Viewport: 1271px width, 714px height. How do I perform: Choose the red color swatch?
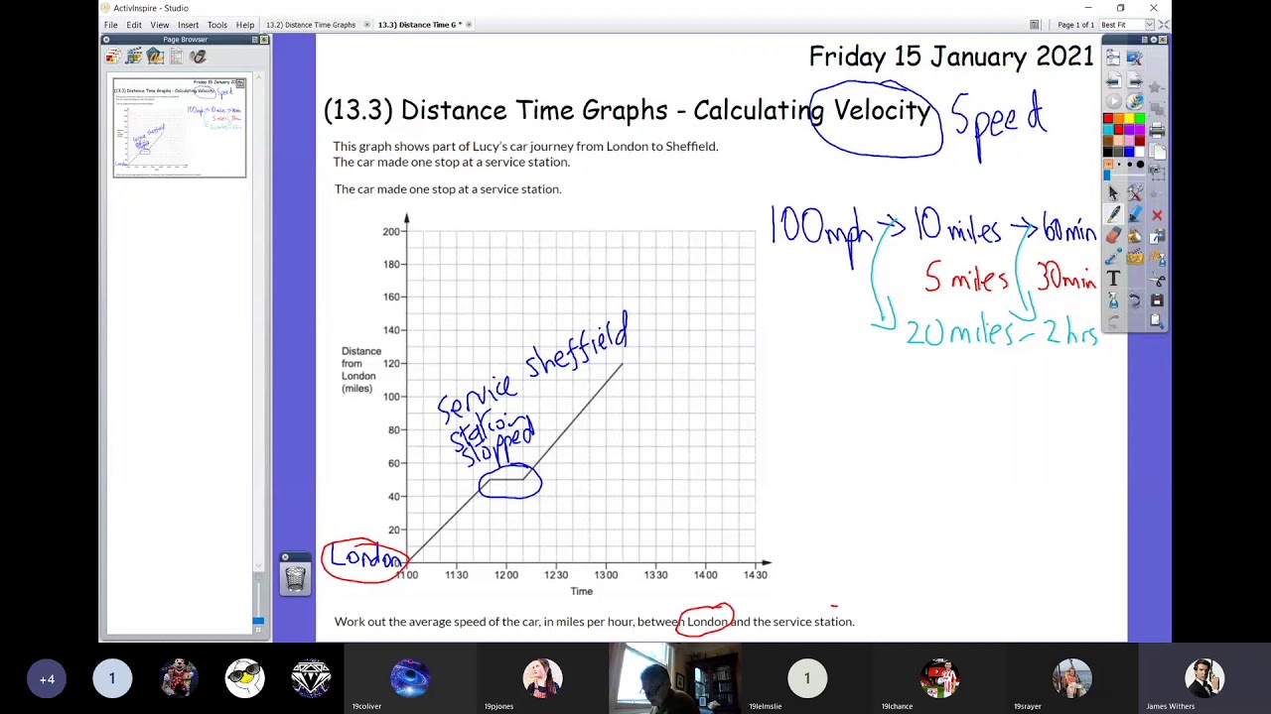pyautogui.click(x=1108, y=118)
